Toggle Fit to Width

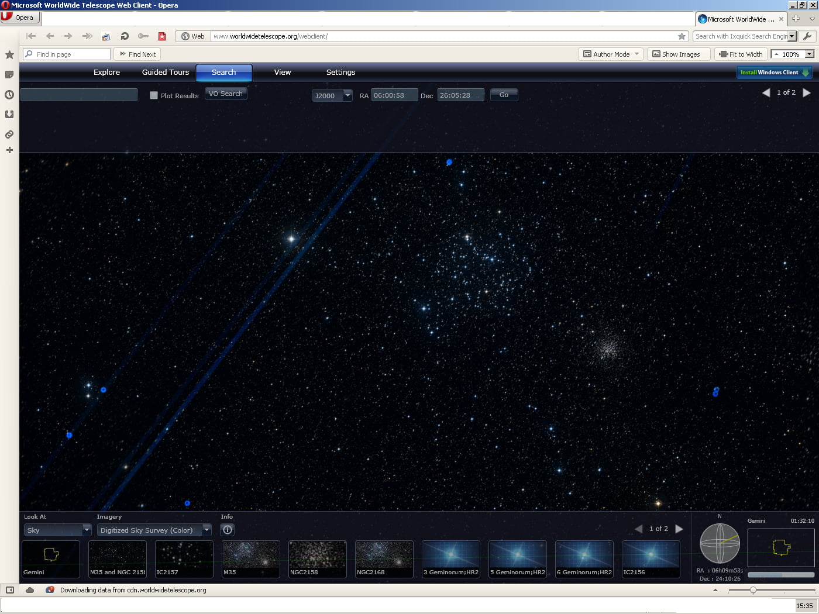pos(741,54)
